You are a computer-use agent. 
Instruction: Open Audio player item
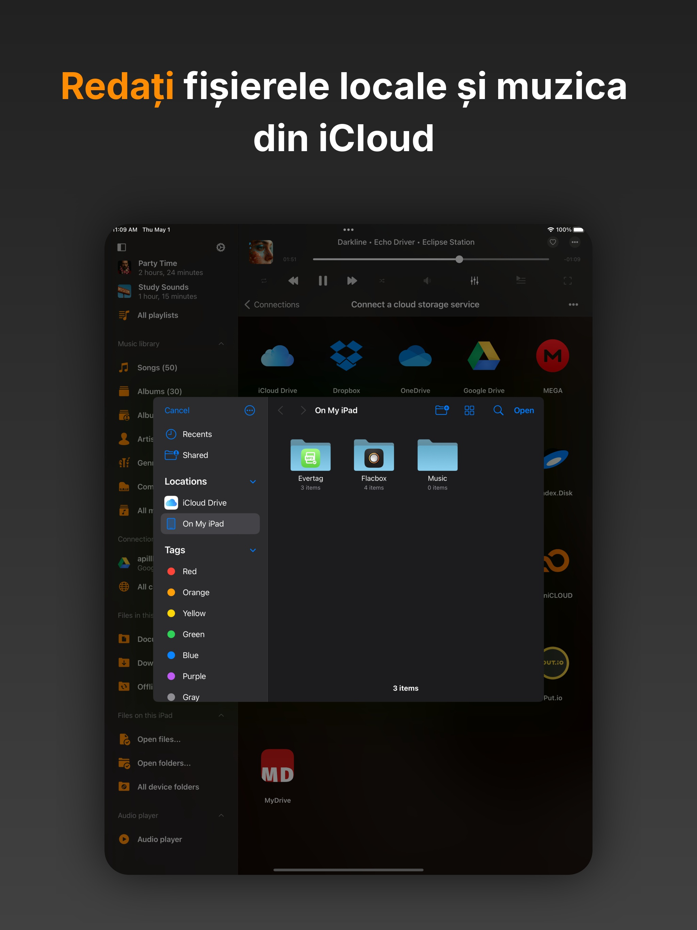(171, 839)
